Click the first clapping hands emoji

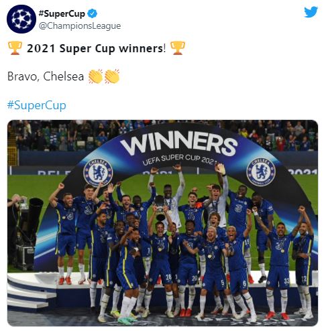(x=95, y=76)
